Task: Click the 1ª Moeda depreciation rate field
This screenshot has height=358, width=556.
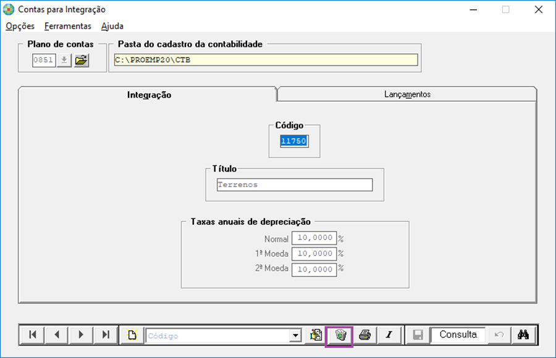Action: coord(314,254)
